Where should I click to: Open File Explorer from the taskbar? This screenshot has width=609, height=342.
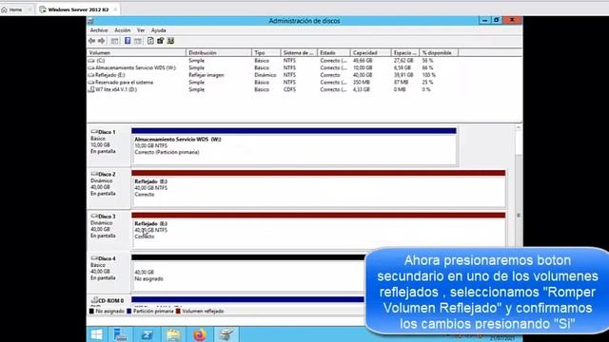(173, 334)
